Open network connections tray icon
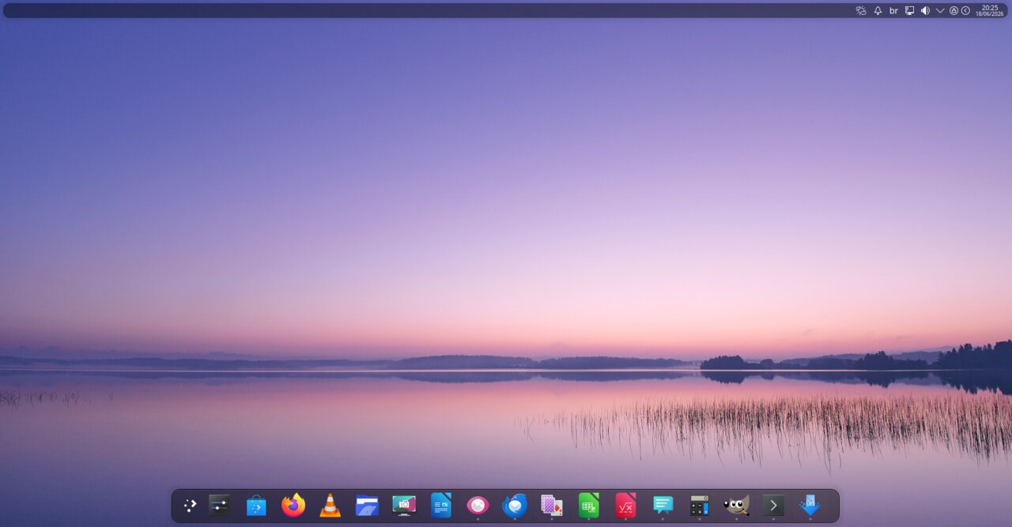Screen dimensions: 1012x527 pos(909,10)
